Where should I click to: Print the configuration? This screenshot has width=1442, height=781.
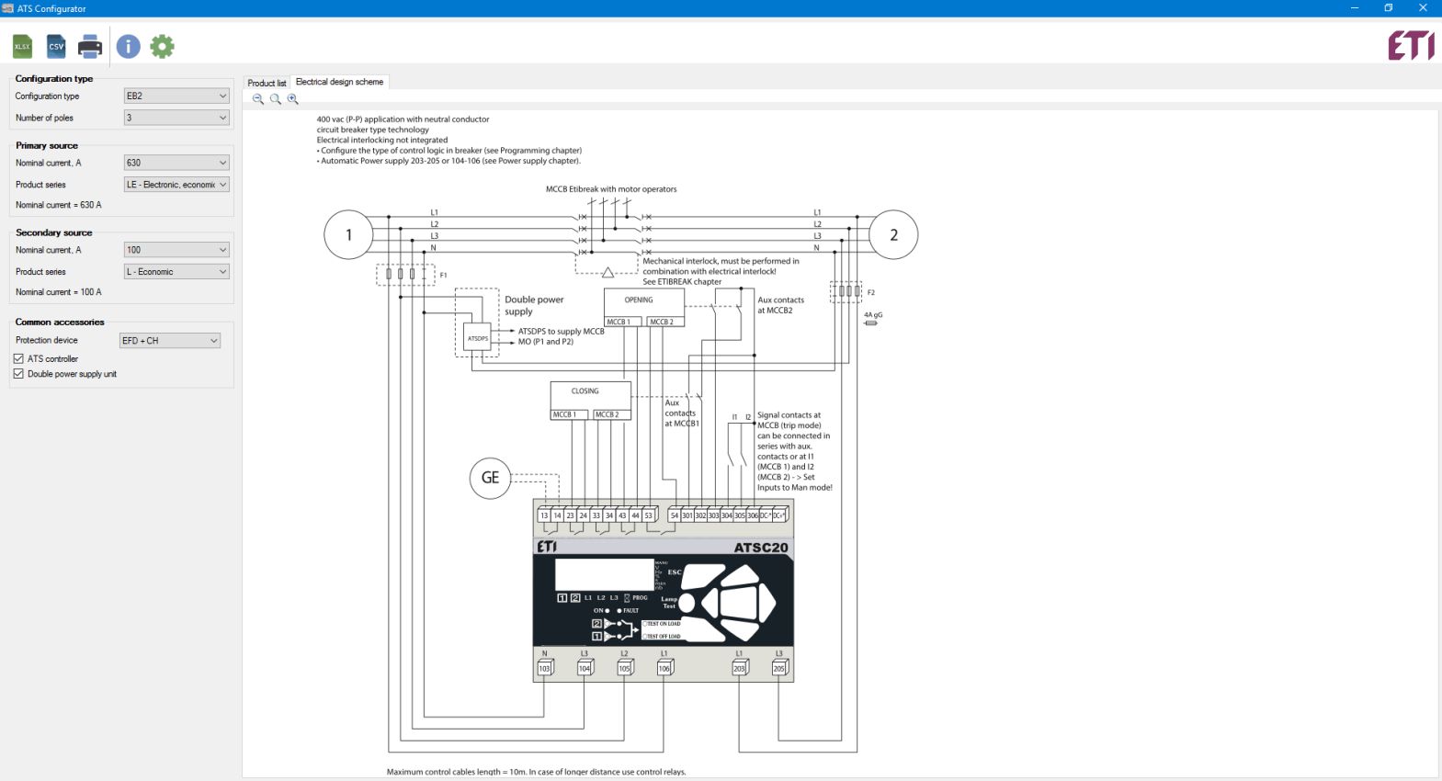90,46
